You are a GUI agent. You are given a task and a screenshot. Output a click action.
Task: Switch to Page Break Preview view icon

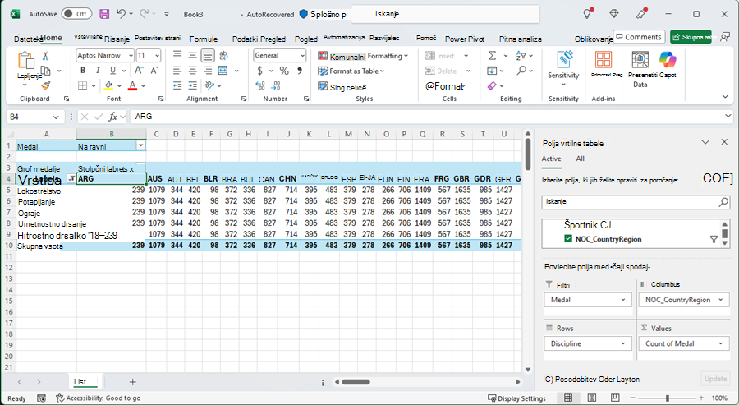tap(615, 398)
